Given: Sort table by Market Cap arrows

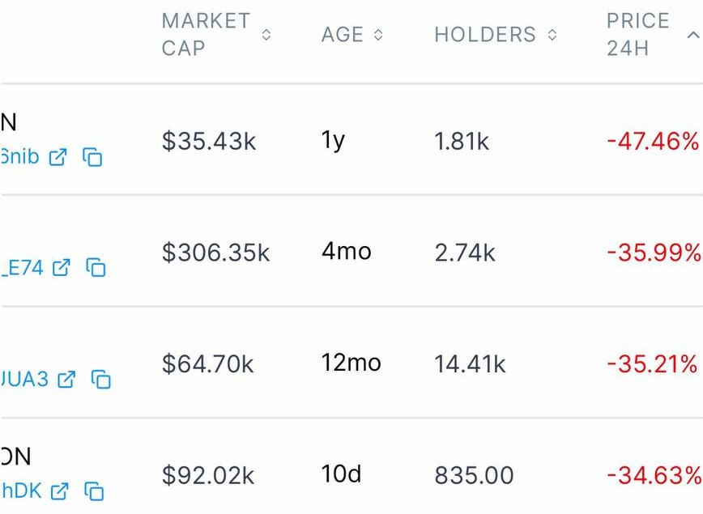Looking at the screenshot, I should (266, 35).
